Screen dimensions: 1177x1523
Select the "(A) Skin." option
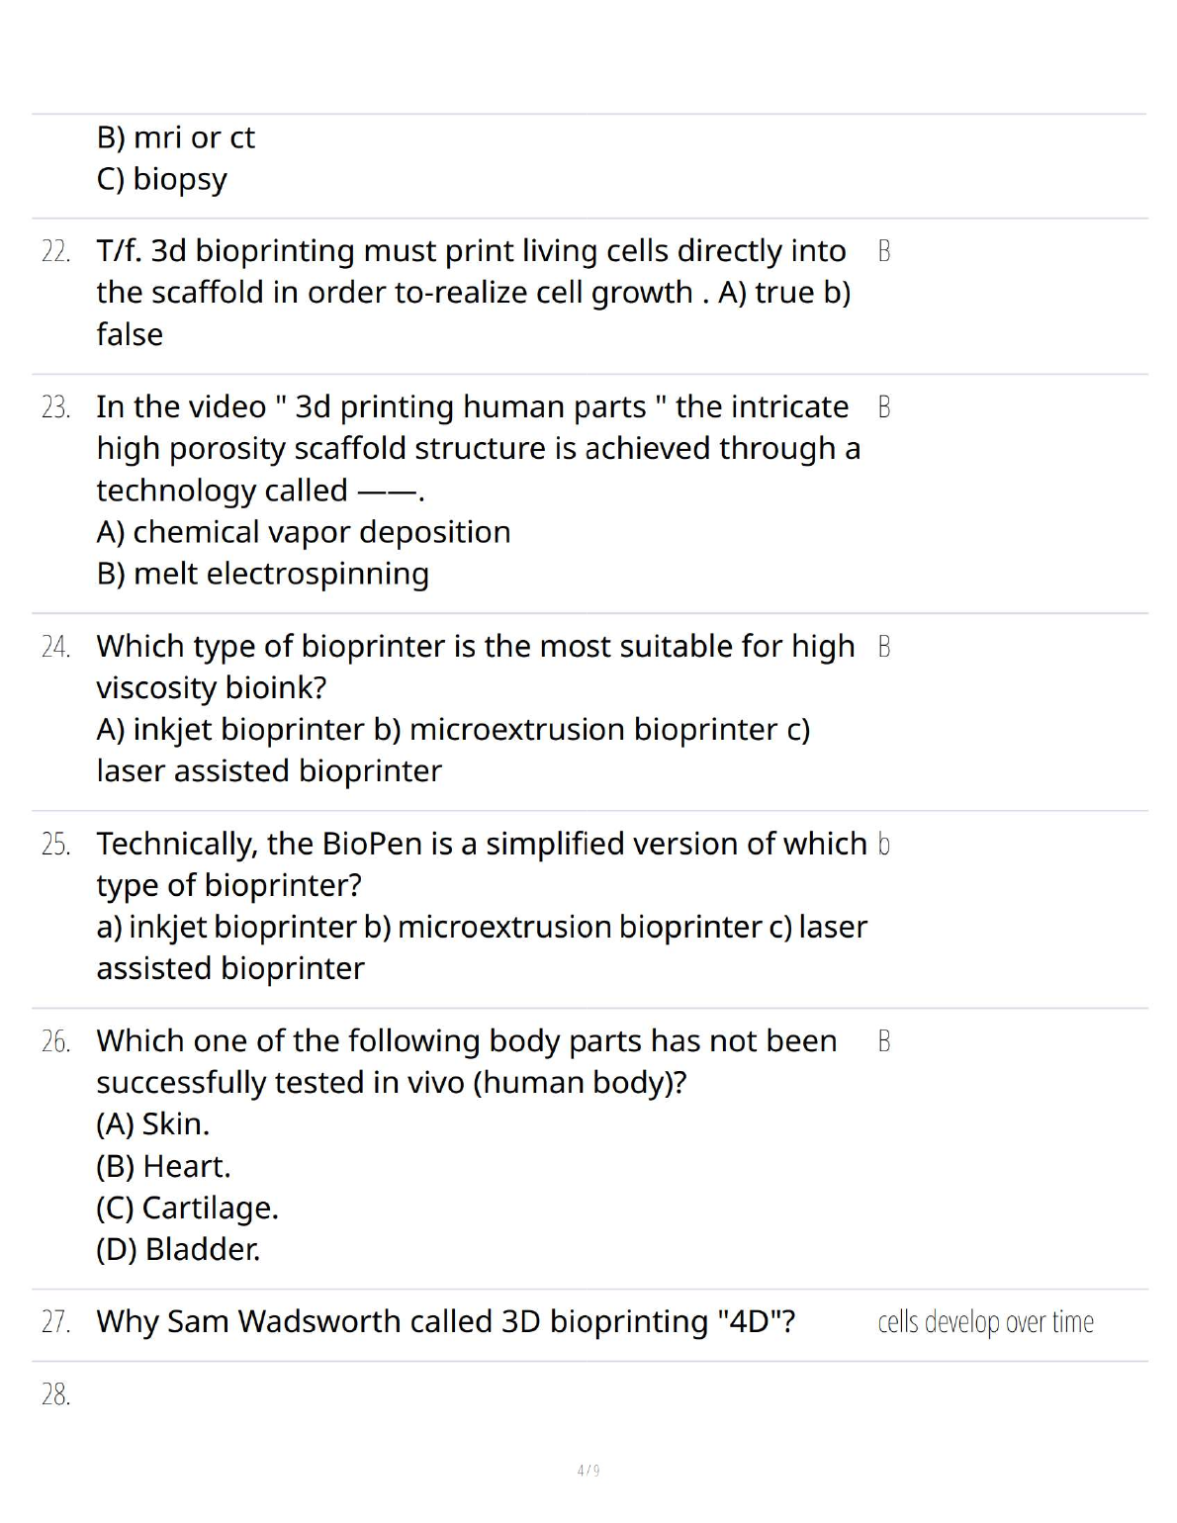152,1124
